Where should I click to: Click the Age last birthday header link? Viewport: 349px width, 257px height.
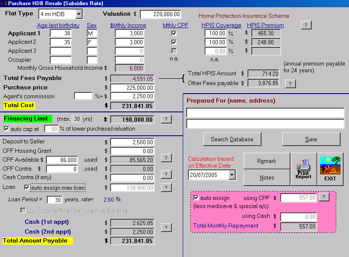58,26
